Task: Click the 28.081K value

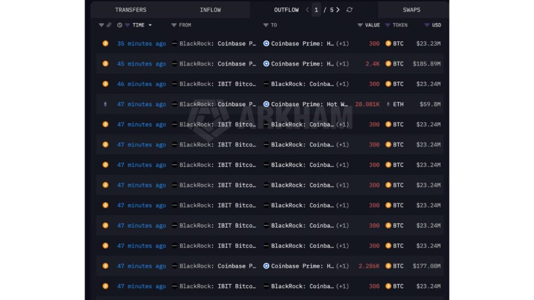Action: point(367,104)
